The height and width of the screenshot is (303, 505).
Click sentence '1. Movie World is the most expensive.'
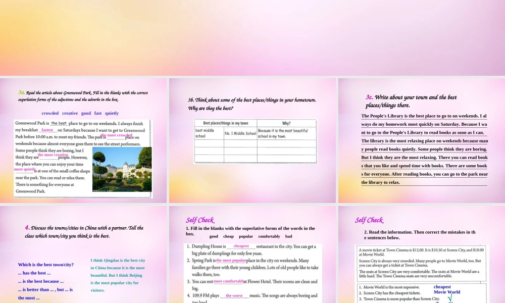pos(389,287)
